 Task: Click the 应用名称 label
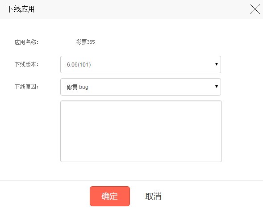point(26,42)
